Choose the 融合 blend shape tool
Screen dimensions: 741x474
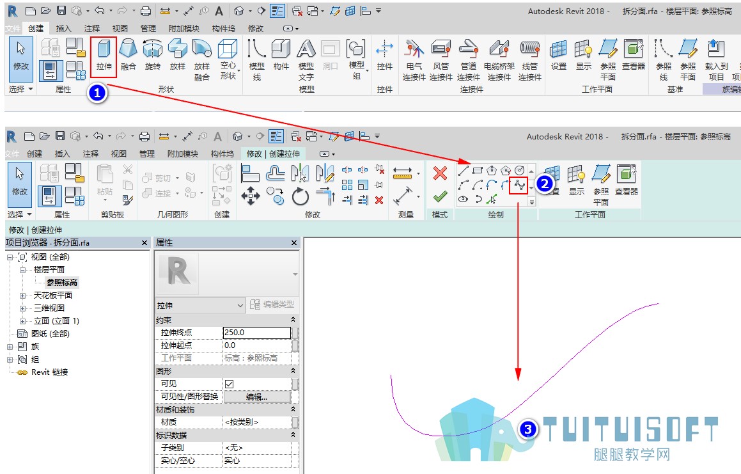(x=128, y=56)
